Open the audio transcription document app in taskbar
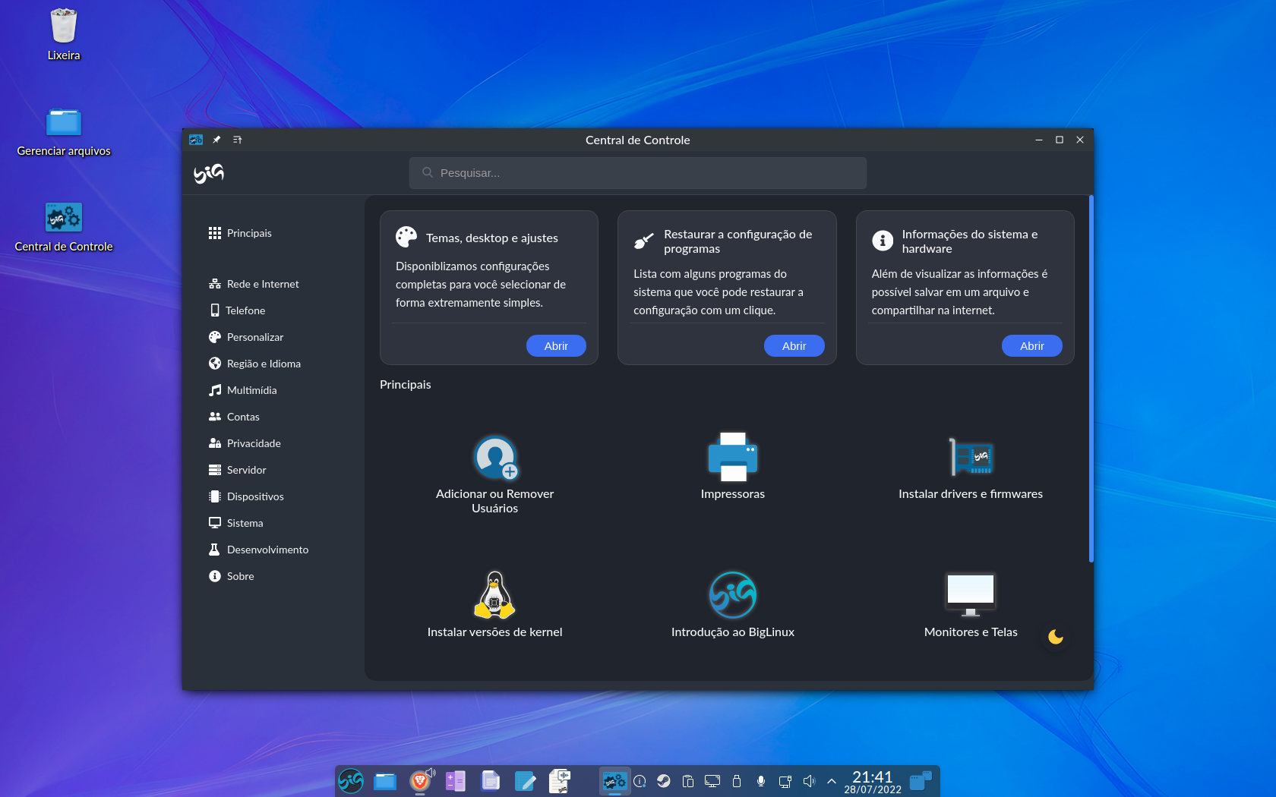Image resolution: width=1276 pixels, height=797 pixels. coord(561,780)
